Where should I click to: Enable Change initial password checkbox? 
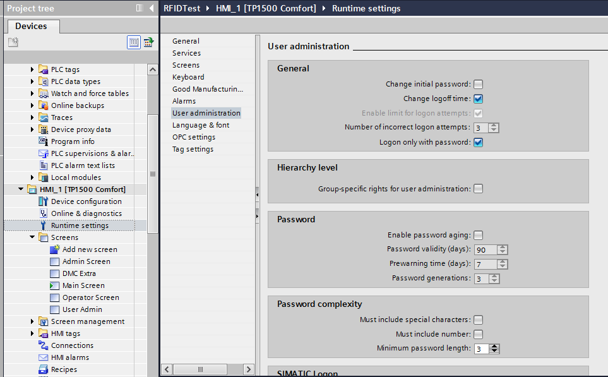click(479, 84)
